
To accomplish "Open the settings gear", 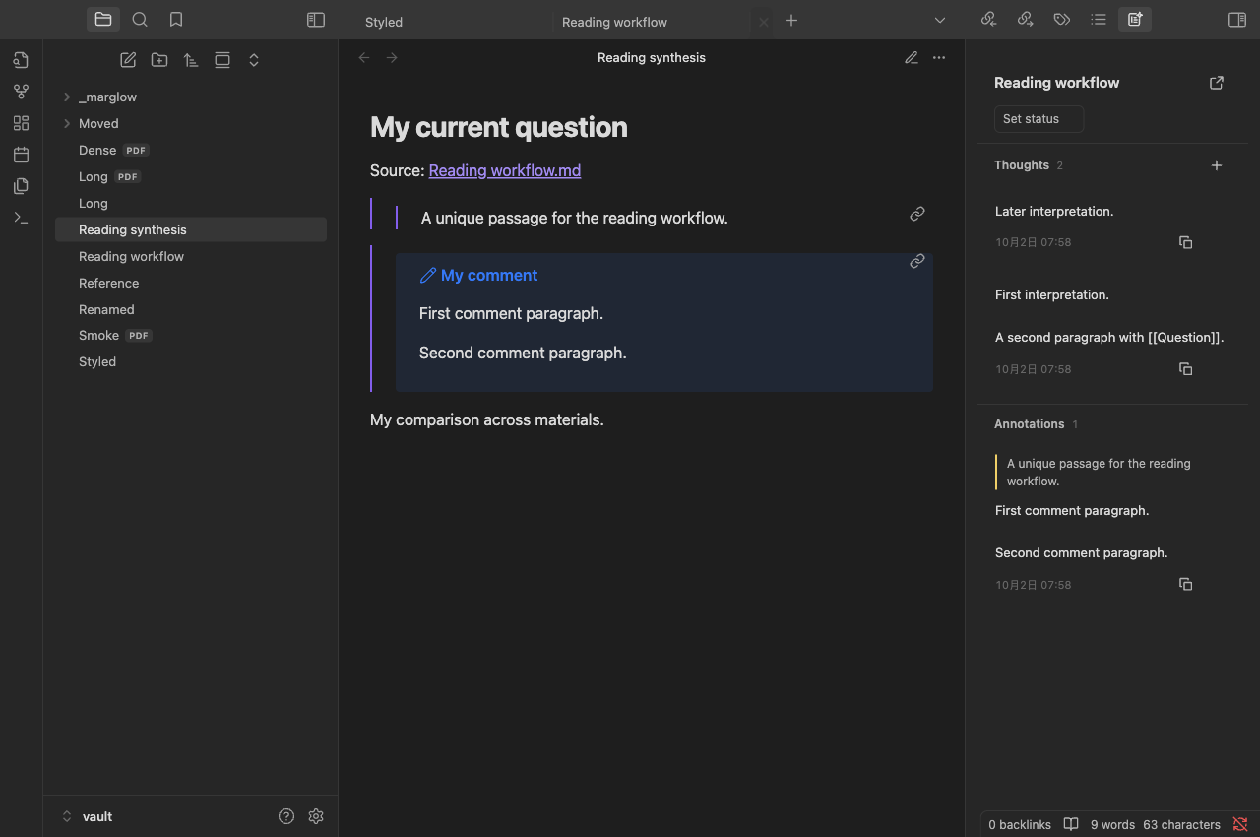I will click(316, 816).
